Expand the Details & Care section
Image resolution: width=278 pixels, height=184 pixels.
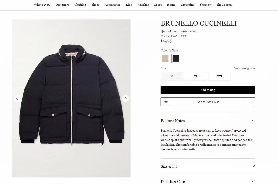(253, 181)
